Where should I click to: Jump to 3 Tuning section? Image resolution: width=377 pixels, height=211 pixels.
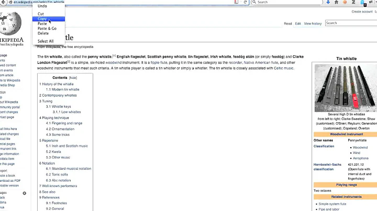[x=46, y=101]
